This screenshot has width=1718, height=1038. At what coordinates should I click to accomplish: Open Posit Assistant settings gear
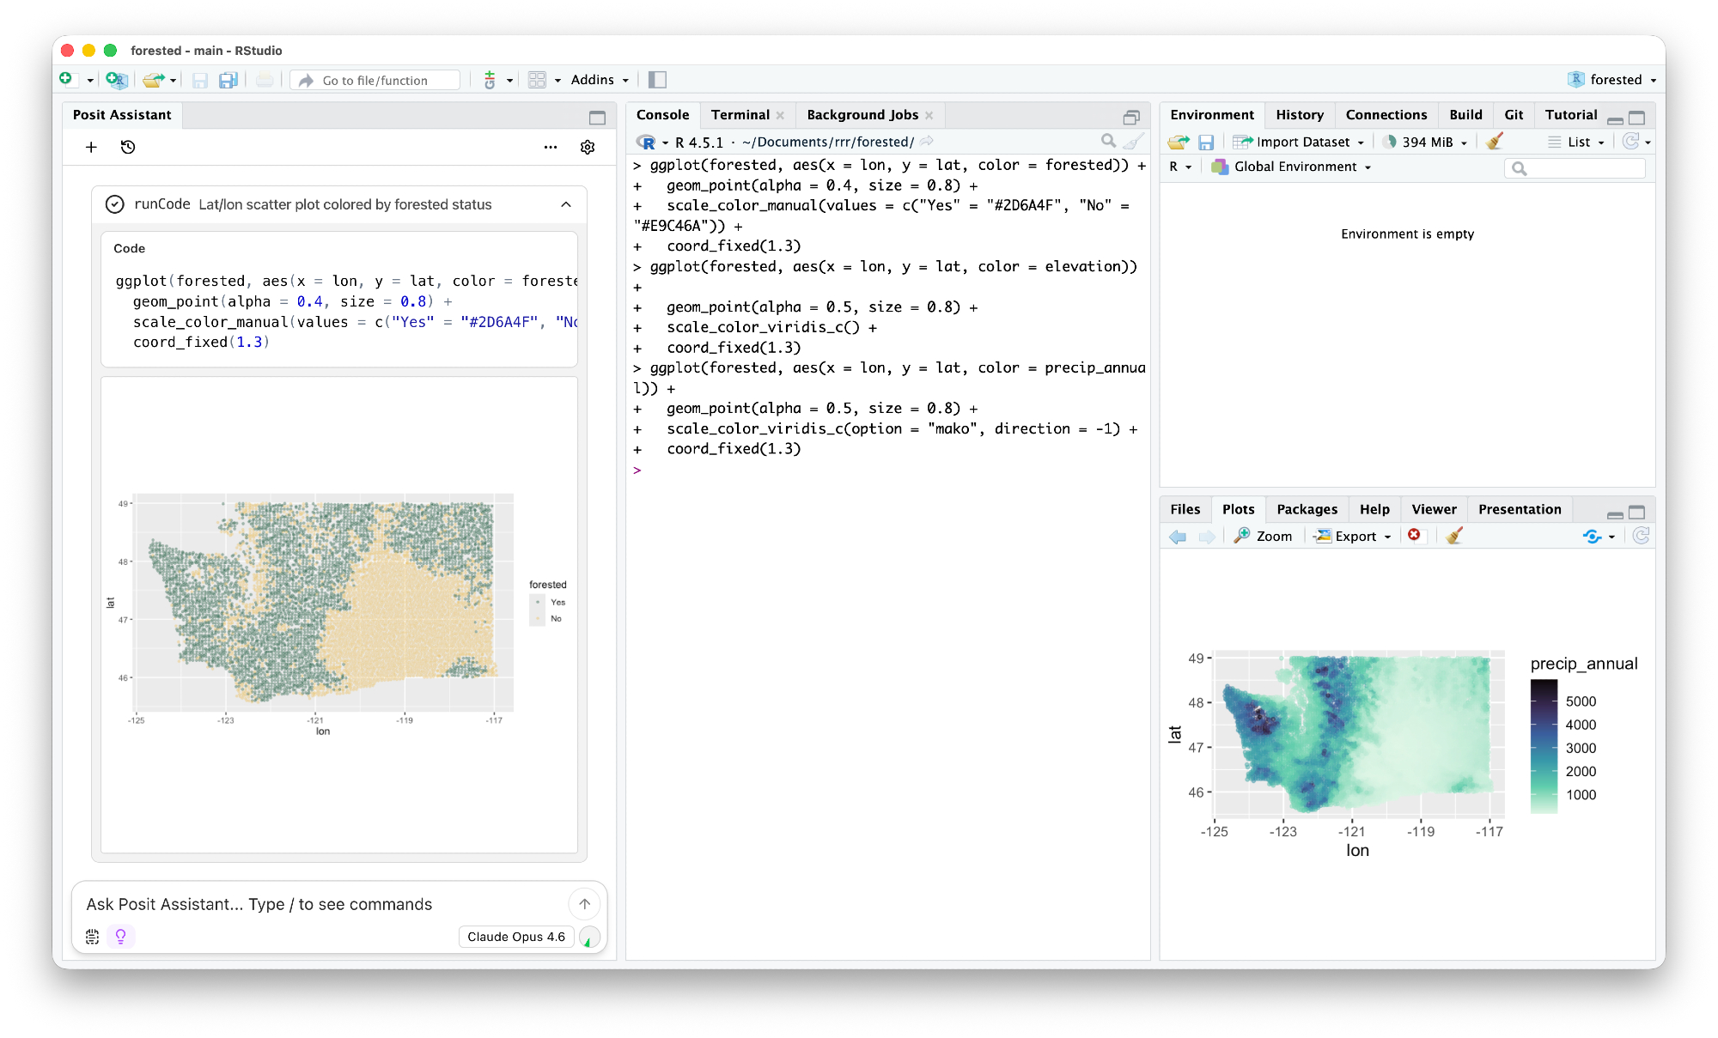(x=588, y=147)
